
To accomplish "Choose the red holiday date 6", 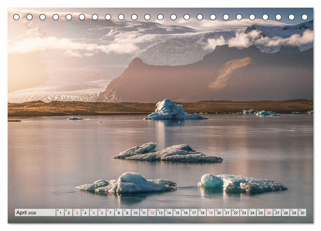I will pyautogui.click(x=102, y=213).
